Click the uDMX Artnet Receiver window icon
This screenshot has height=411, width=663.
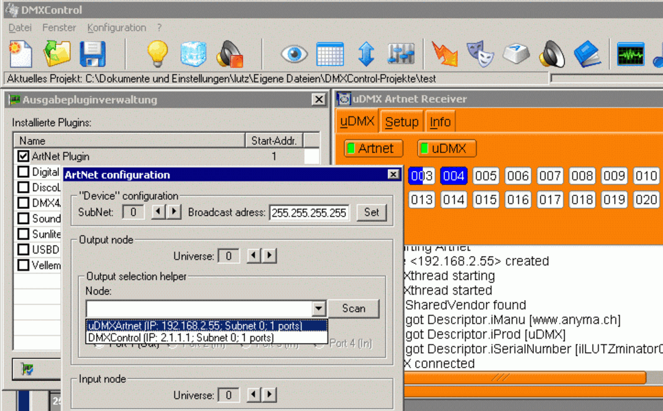click(x=343, y=99)
